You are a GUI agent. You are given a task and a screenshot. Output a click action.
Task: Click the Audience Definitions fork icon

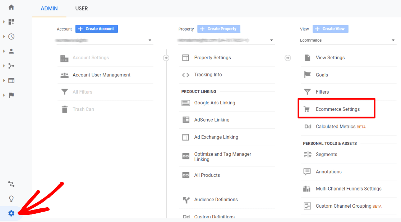(x=186, y=200)
